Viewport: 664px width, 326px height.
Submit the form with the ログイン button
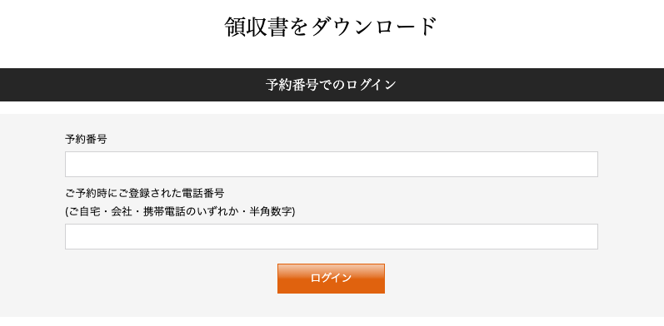click(331, 279)
